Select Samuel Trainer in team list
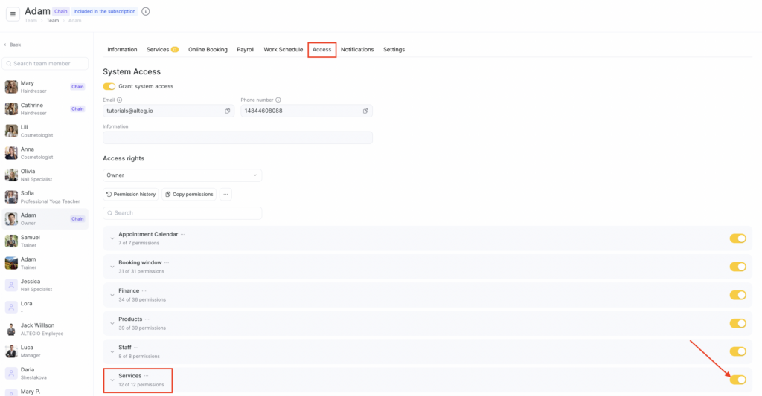This screenshot has height=396, width=762. tap(45, 241)
